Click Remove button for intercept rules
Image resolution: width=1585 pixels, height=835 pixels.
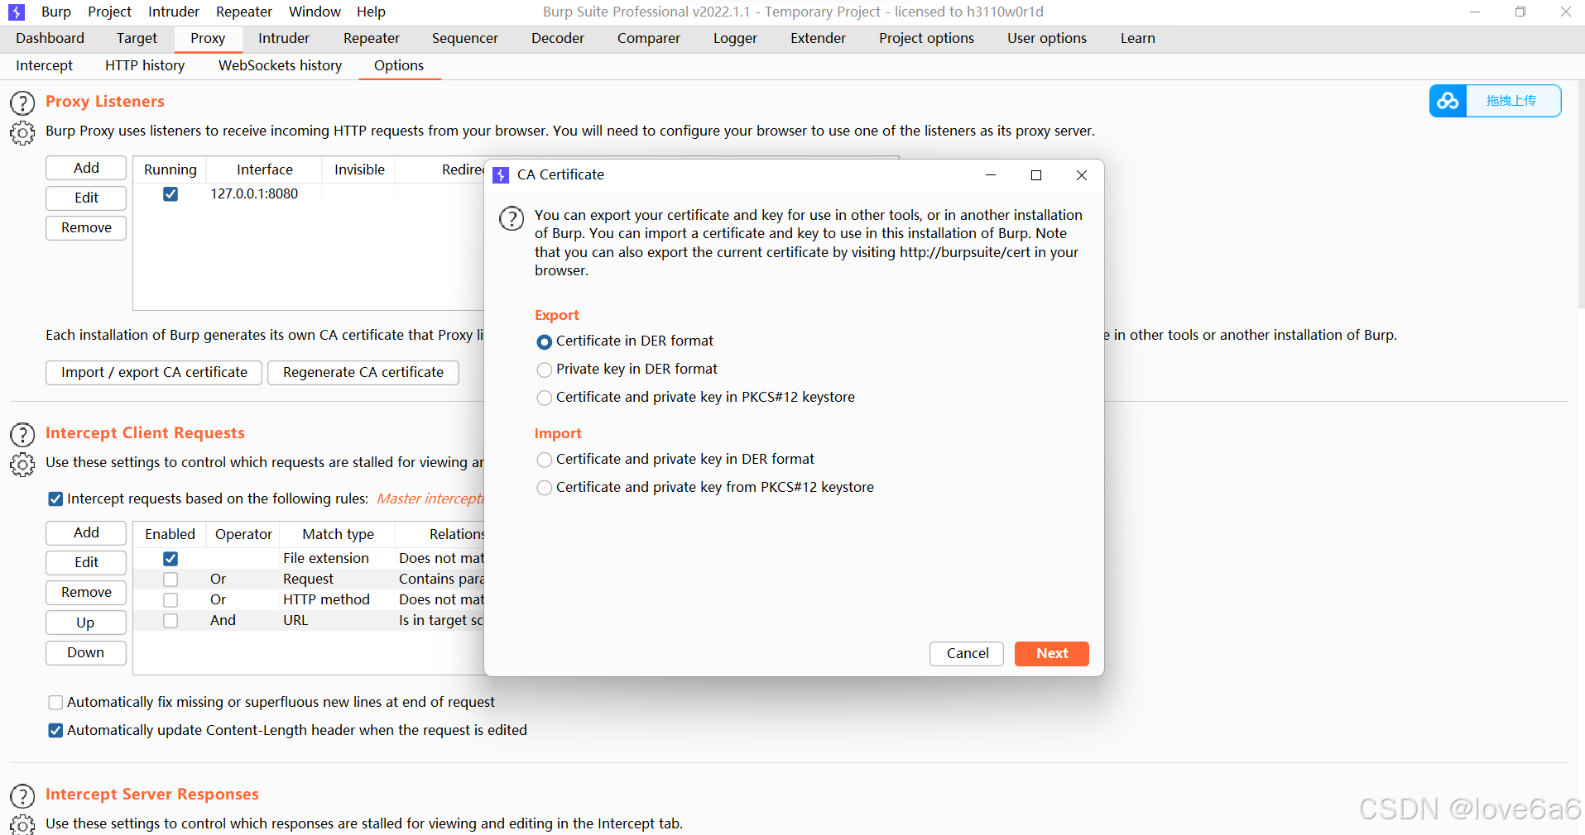(86, 593)
